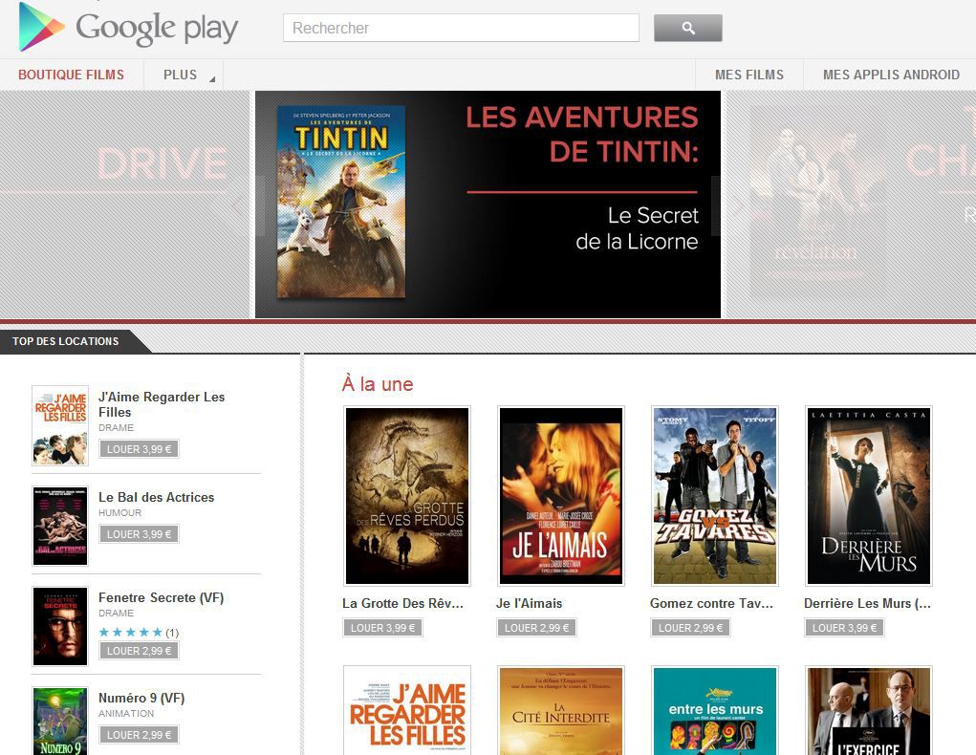Screen dimensions: 976x755
Task: Rent Le Bal des Actrices for 3,99 €
Action: [139, 534]
